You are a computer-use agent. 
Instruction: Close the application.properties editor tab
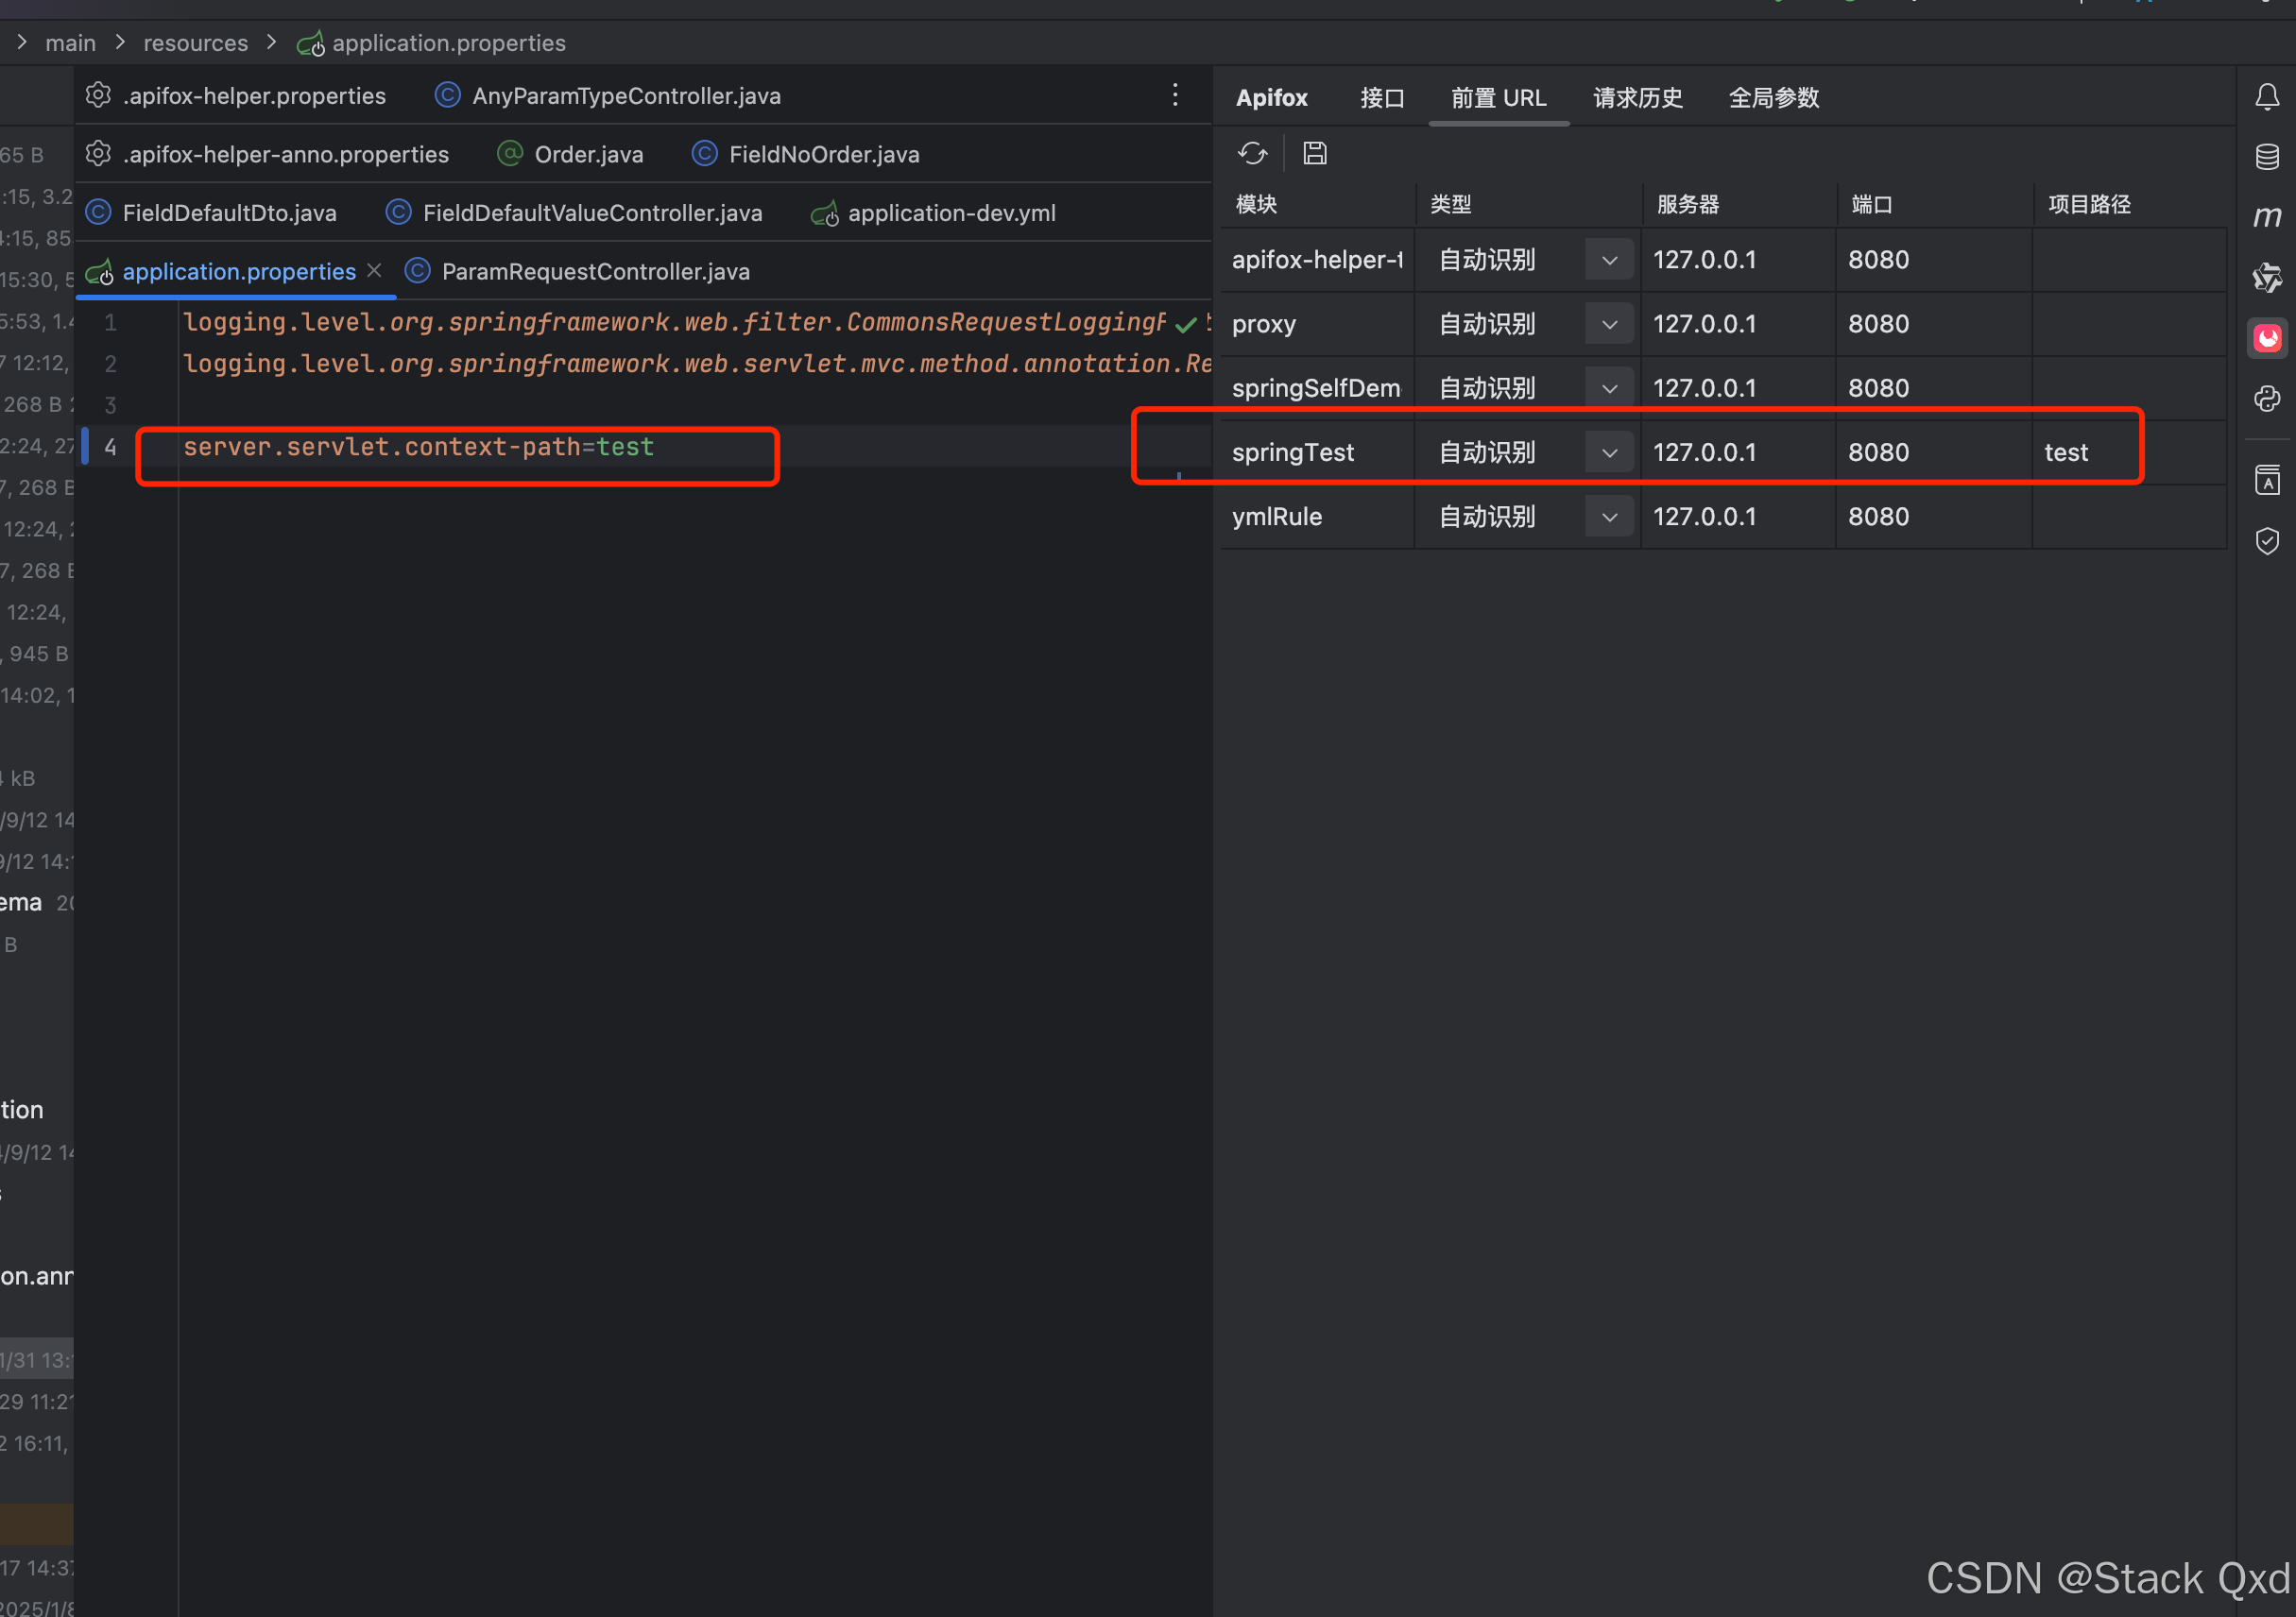(374, 271)
